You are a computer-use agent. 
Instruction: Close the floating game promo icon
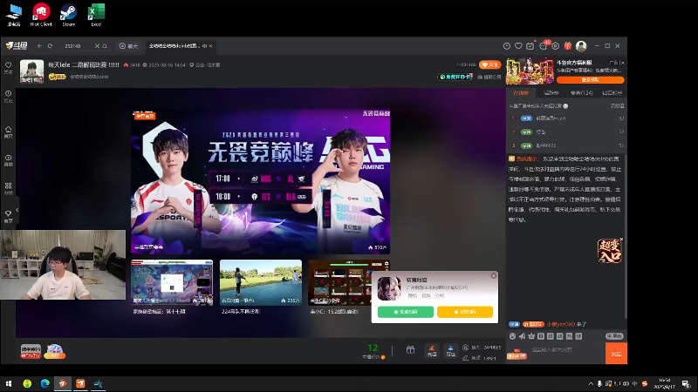pos(621,240)
